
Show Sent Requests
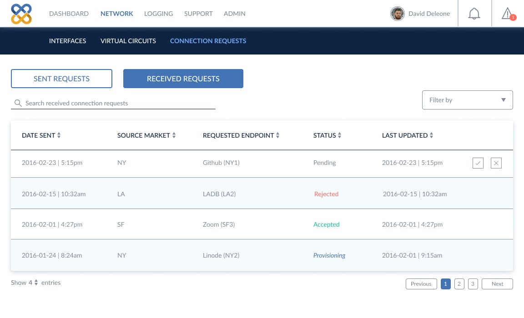click(x=61, y=79)
